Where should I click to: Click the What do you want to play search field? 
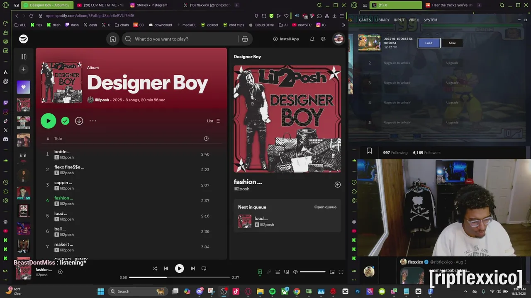pyautogui.click(x=186, y=39)
